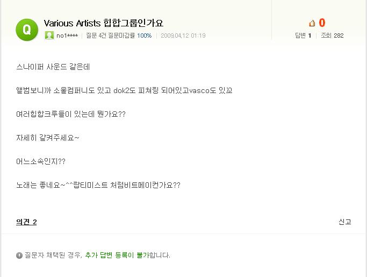Viewport: 367px width, 277px height.
Task: Click the post date 2009.04.12 01:19
Action: tap(183, 35)
